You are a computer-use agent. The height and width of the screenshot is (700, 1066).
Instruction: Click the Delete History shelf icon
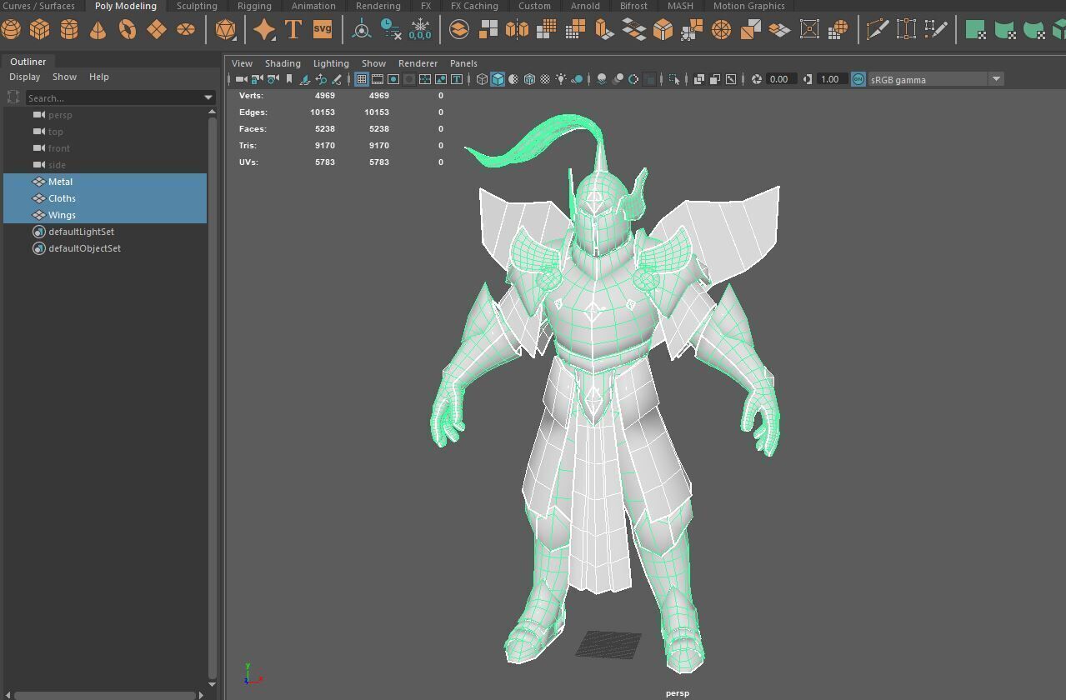[x=390, y=29]
